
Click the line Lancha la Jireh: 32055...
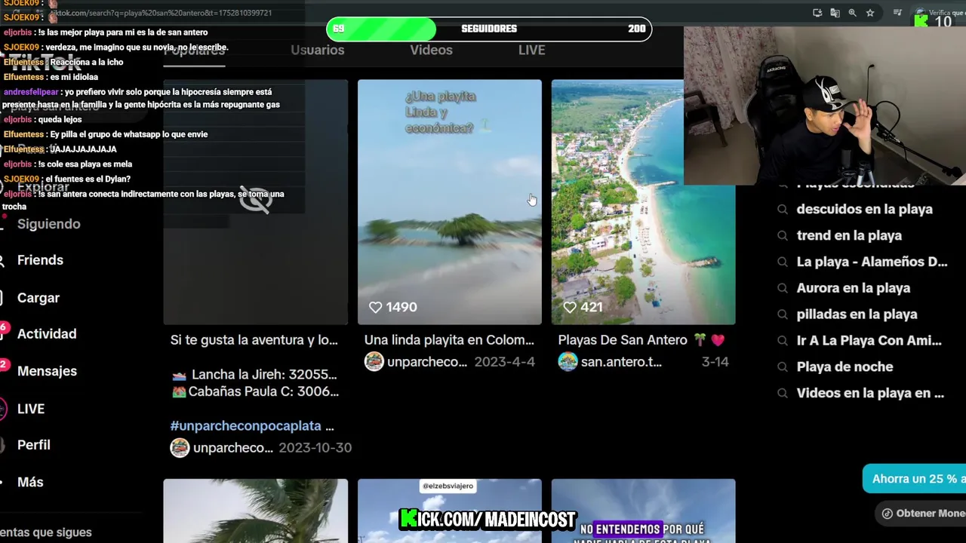pos(254,375)
